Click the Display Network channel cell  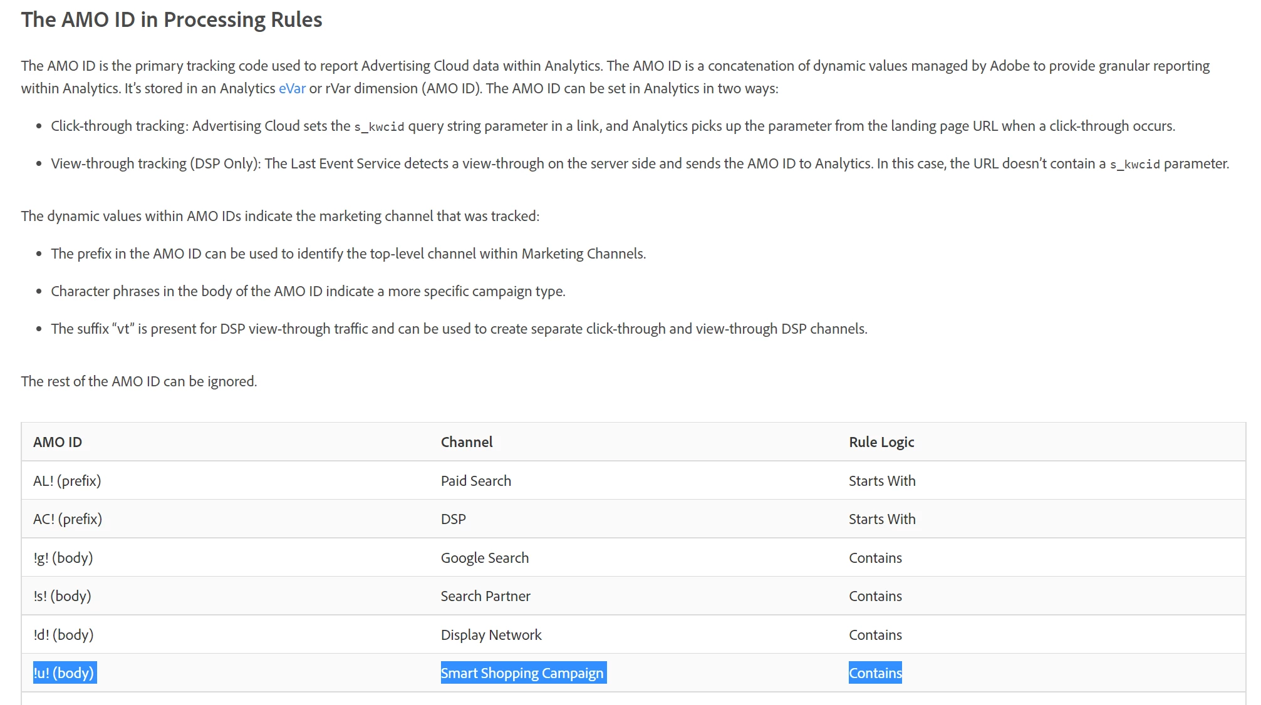pos(491,635)
